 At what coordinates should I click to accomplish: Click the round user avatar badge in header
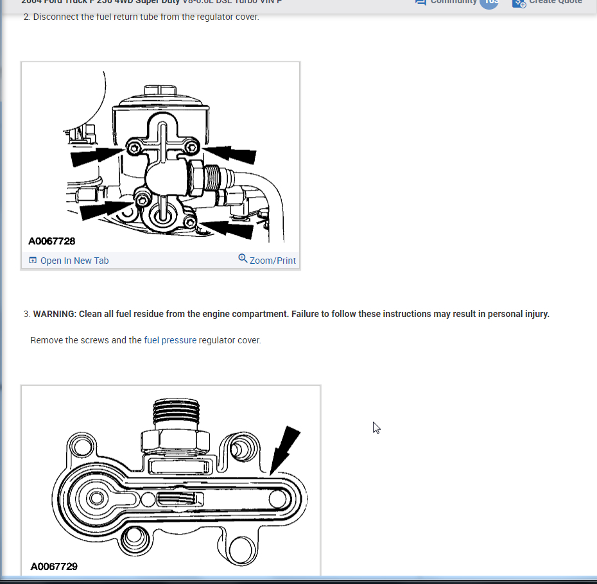pos(489,3)
